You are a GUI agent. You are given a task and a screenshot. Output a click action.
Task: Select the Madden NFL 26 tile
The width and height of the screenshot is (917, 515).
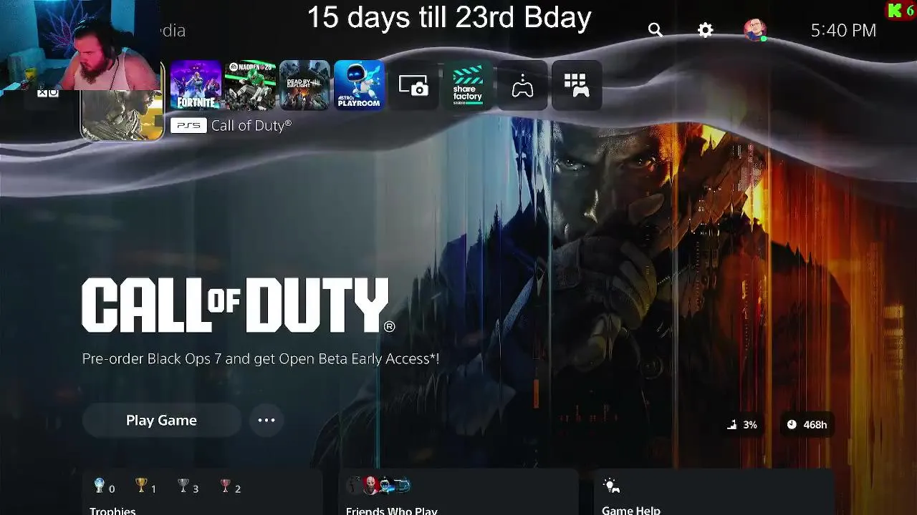click(x=250, y=85)
